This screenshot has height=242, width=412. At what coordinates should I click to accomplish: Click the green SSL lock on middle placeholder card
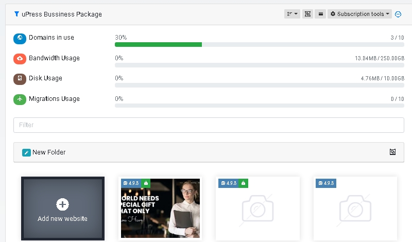pos(243,183)
